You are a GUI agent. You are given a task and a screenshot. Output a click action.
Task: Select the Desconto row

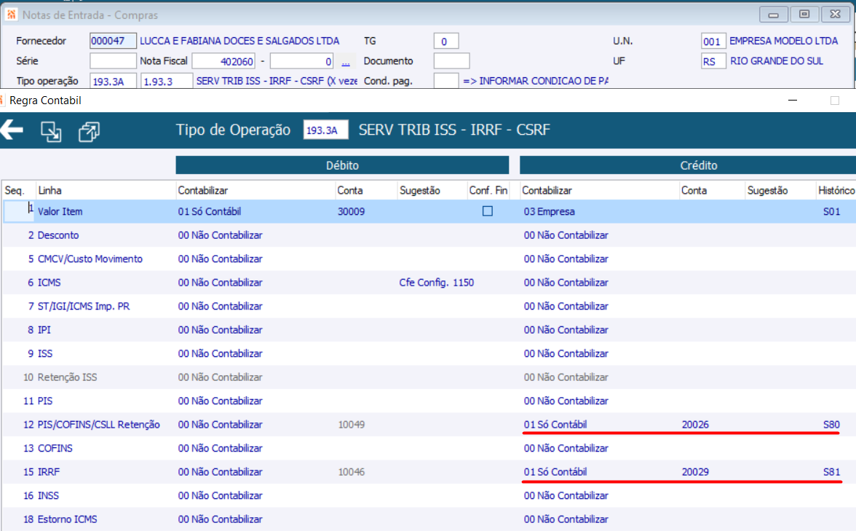click(x=429, y=235)
